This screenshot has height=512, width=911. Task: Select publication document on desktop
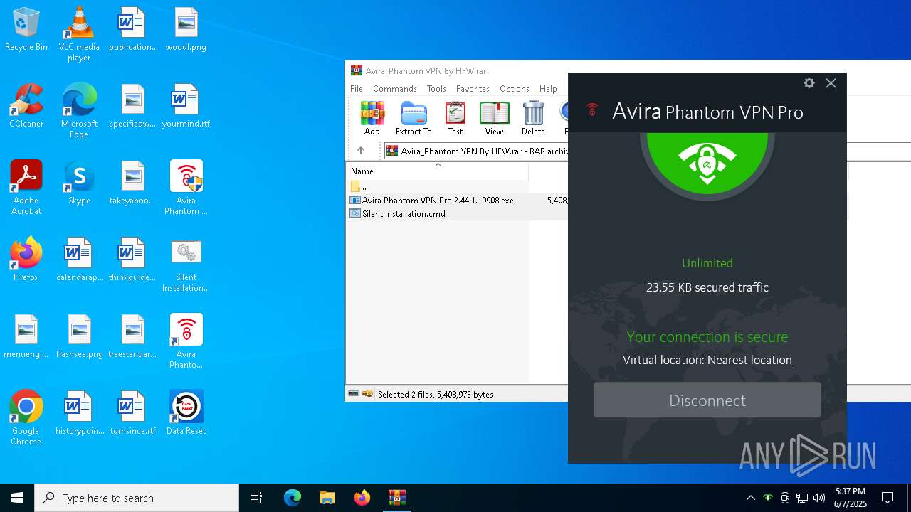(132, 29)
